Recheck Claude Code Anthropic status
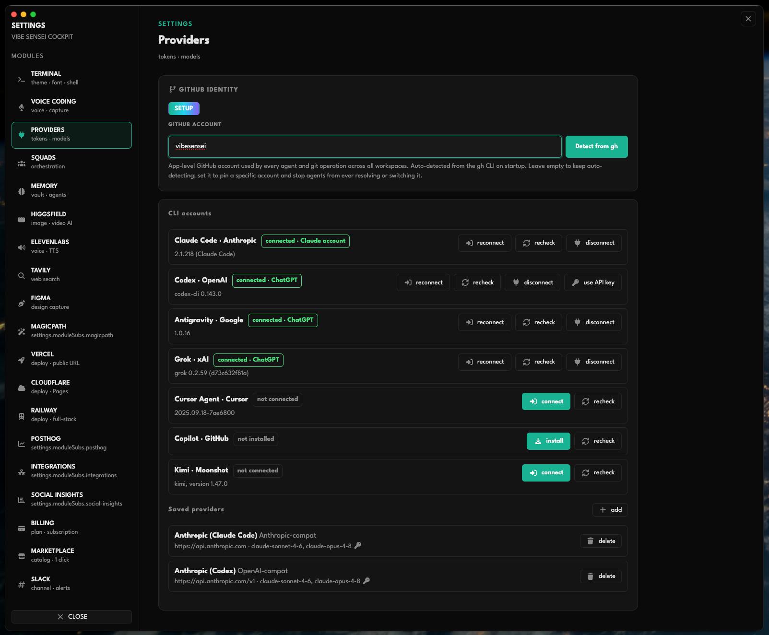 pos(539,243)
